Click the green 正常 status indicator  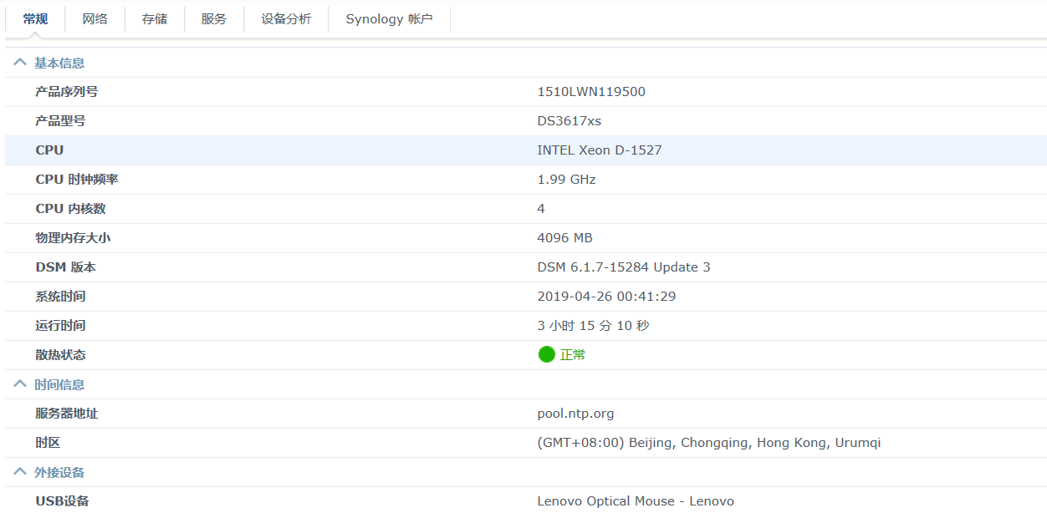click(546, 354)
